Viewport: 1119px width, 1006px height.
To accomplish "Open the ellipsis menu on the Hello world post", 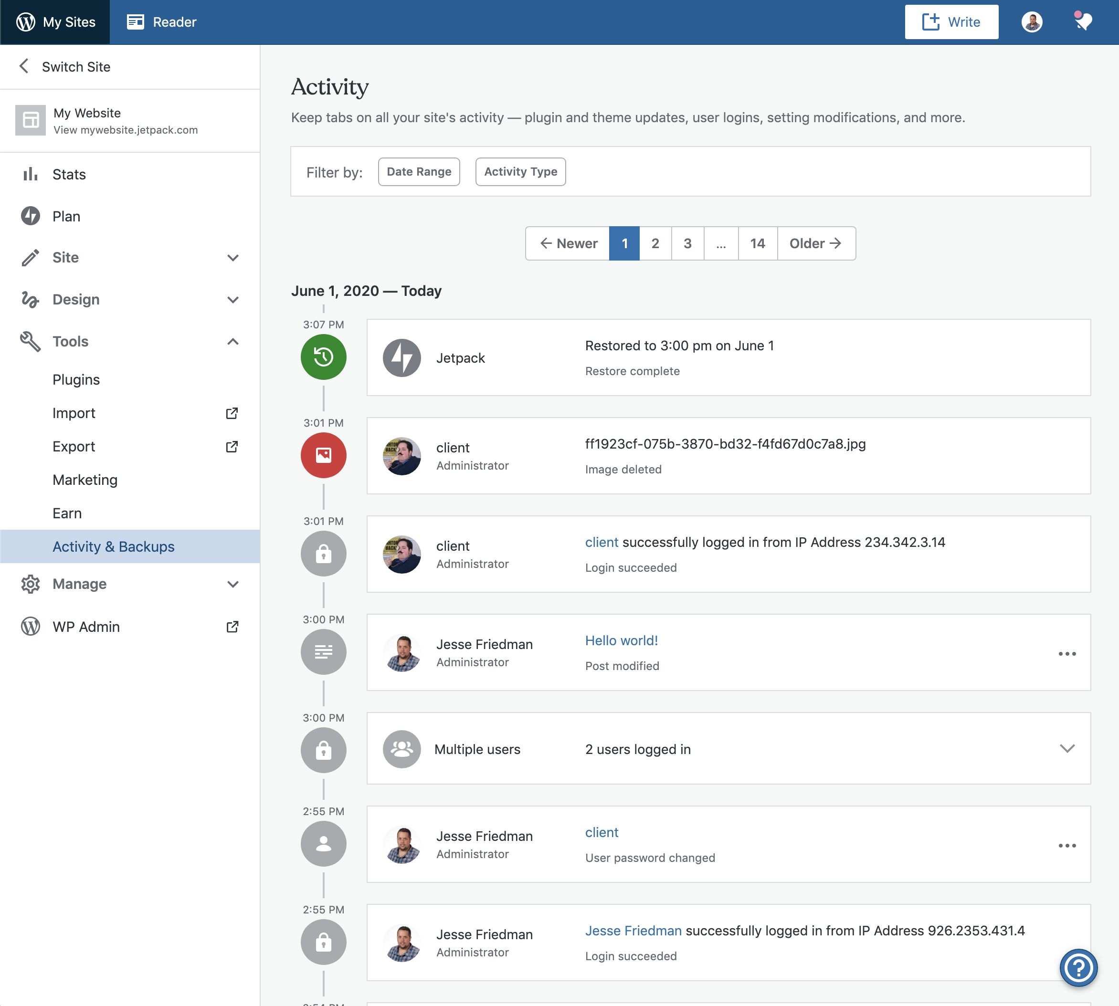I will point(1067,653).
